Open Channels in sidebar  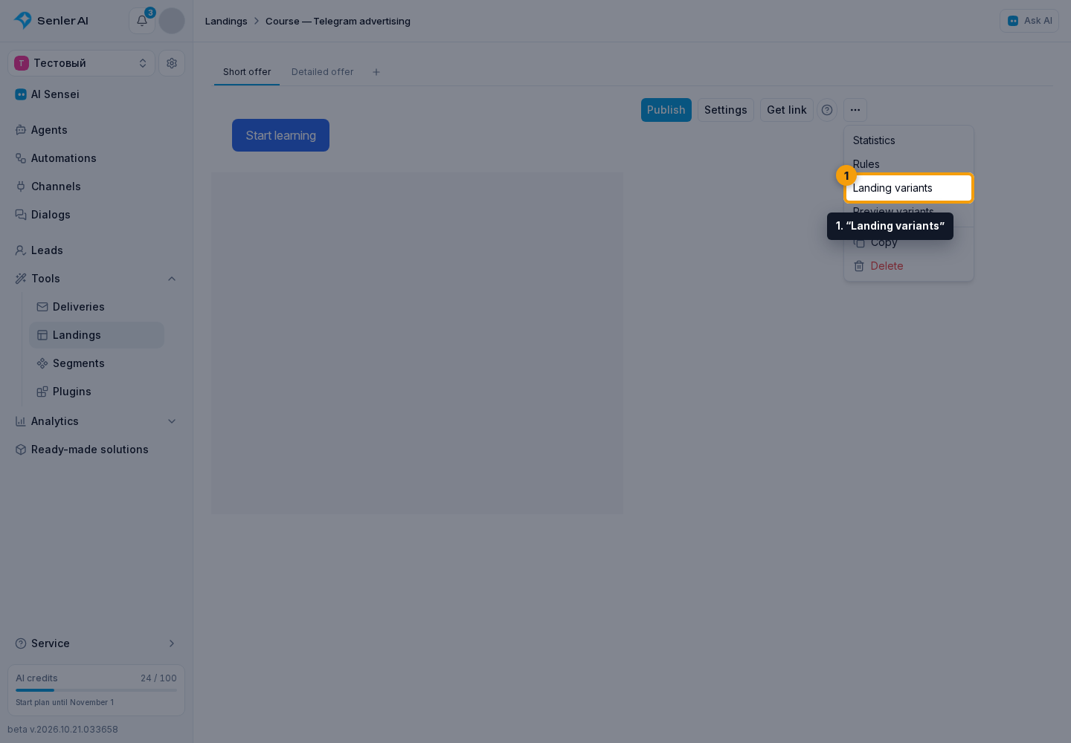[96, 186]
